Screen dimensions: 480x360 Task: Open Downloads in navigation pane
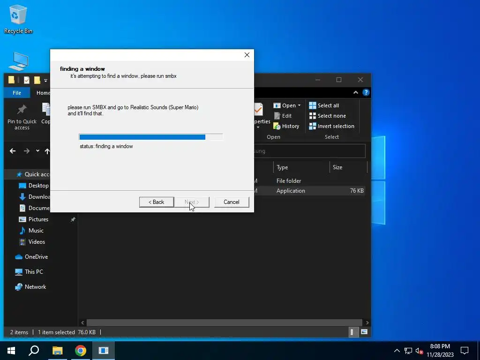click(34, 197)
